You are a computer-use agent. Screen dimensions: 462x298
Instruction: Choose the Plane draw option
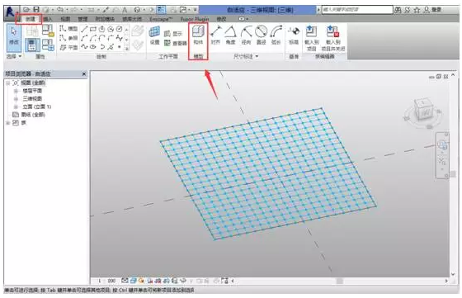(x=68, y=47)
